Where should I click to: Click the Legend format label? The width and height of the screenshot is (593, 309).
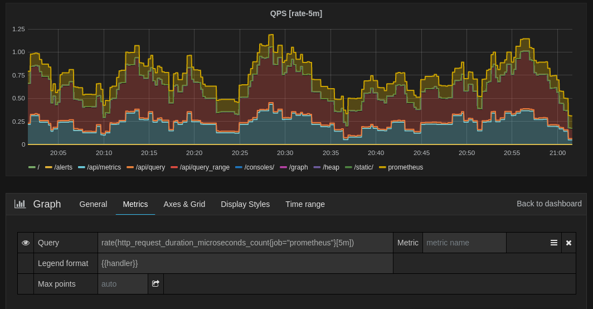pos(63,263)
